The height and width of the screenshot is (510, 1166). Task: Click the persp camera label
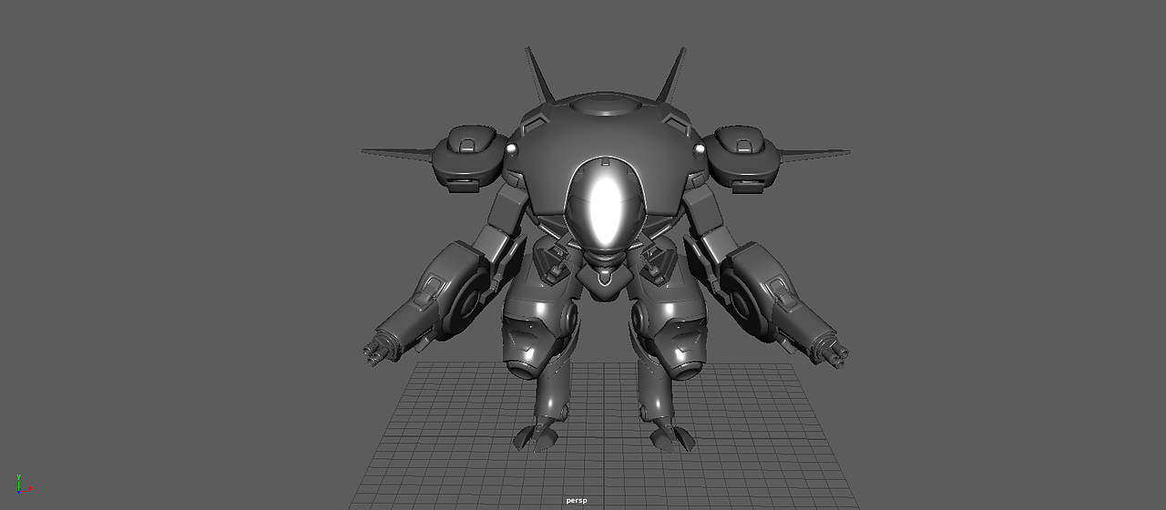(x=577, y=500)
